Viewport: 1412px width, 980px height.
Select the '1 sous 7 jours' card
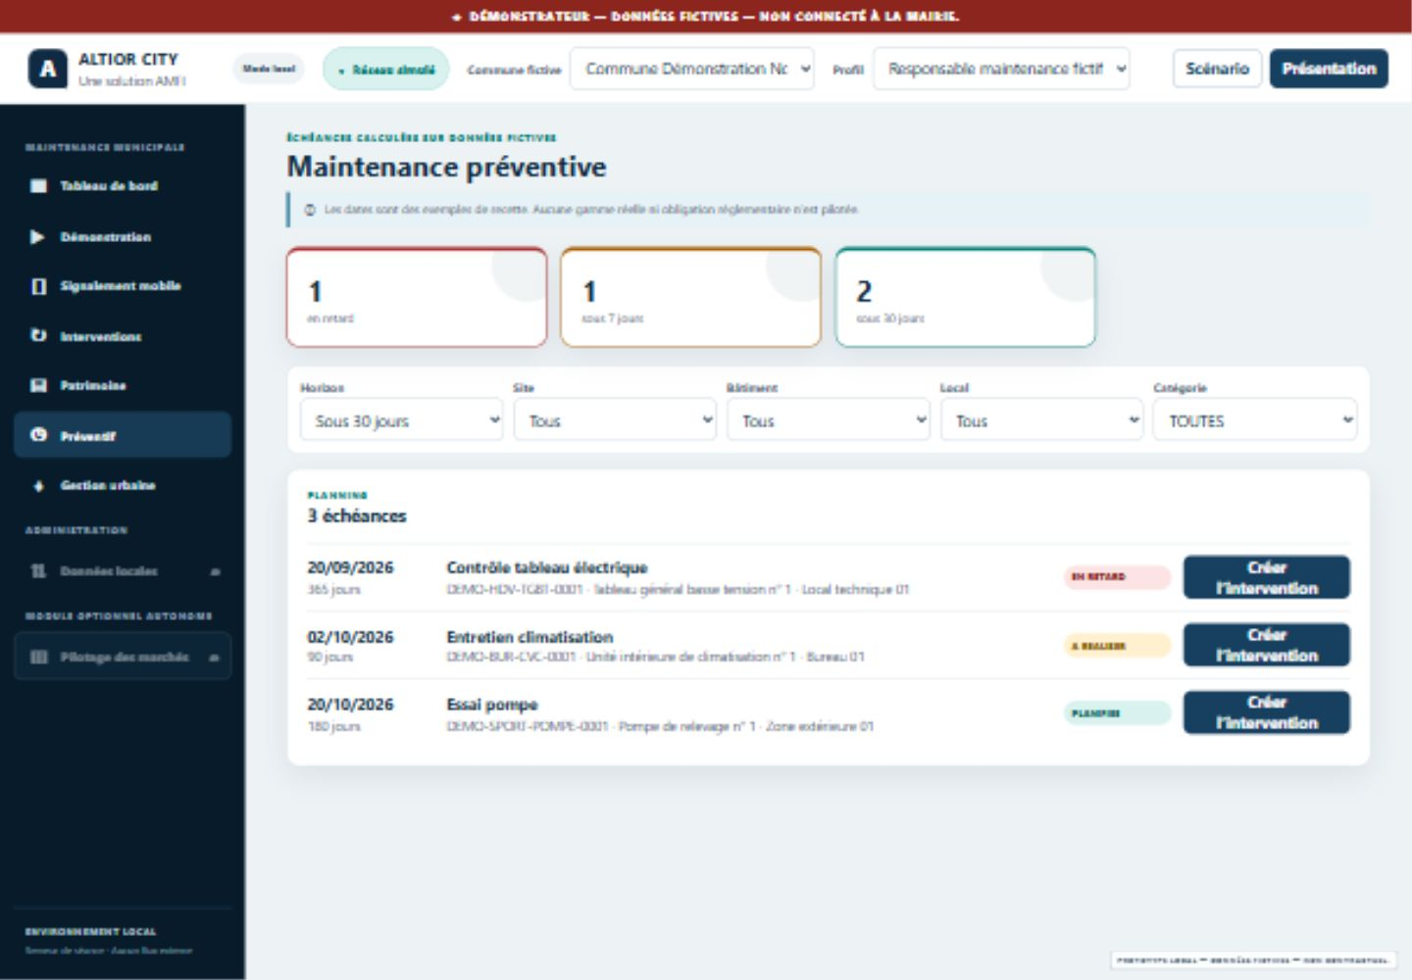(x=690, y=297)
